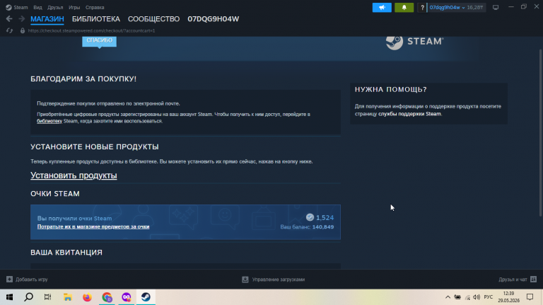This screenshot has height=305, width=543.
Task: Open the Windows Start menu
Action: click(9, 297)
